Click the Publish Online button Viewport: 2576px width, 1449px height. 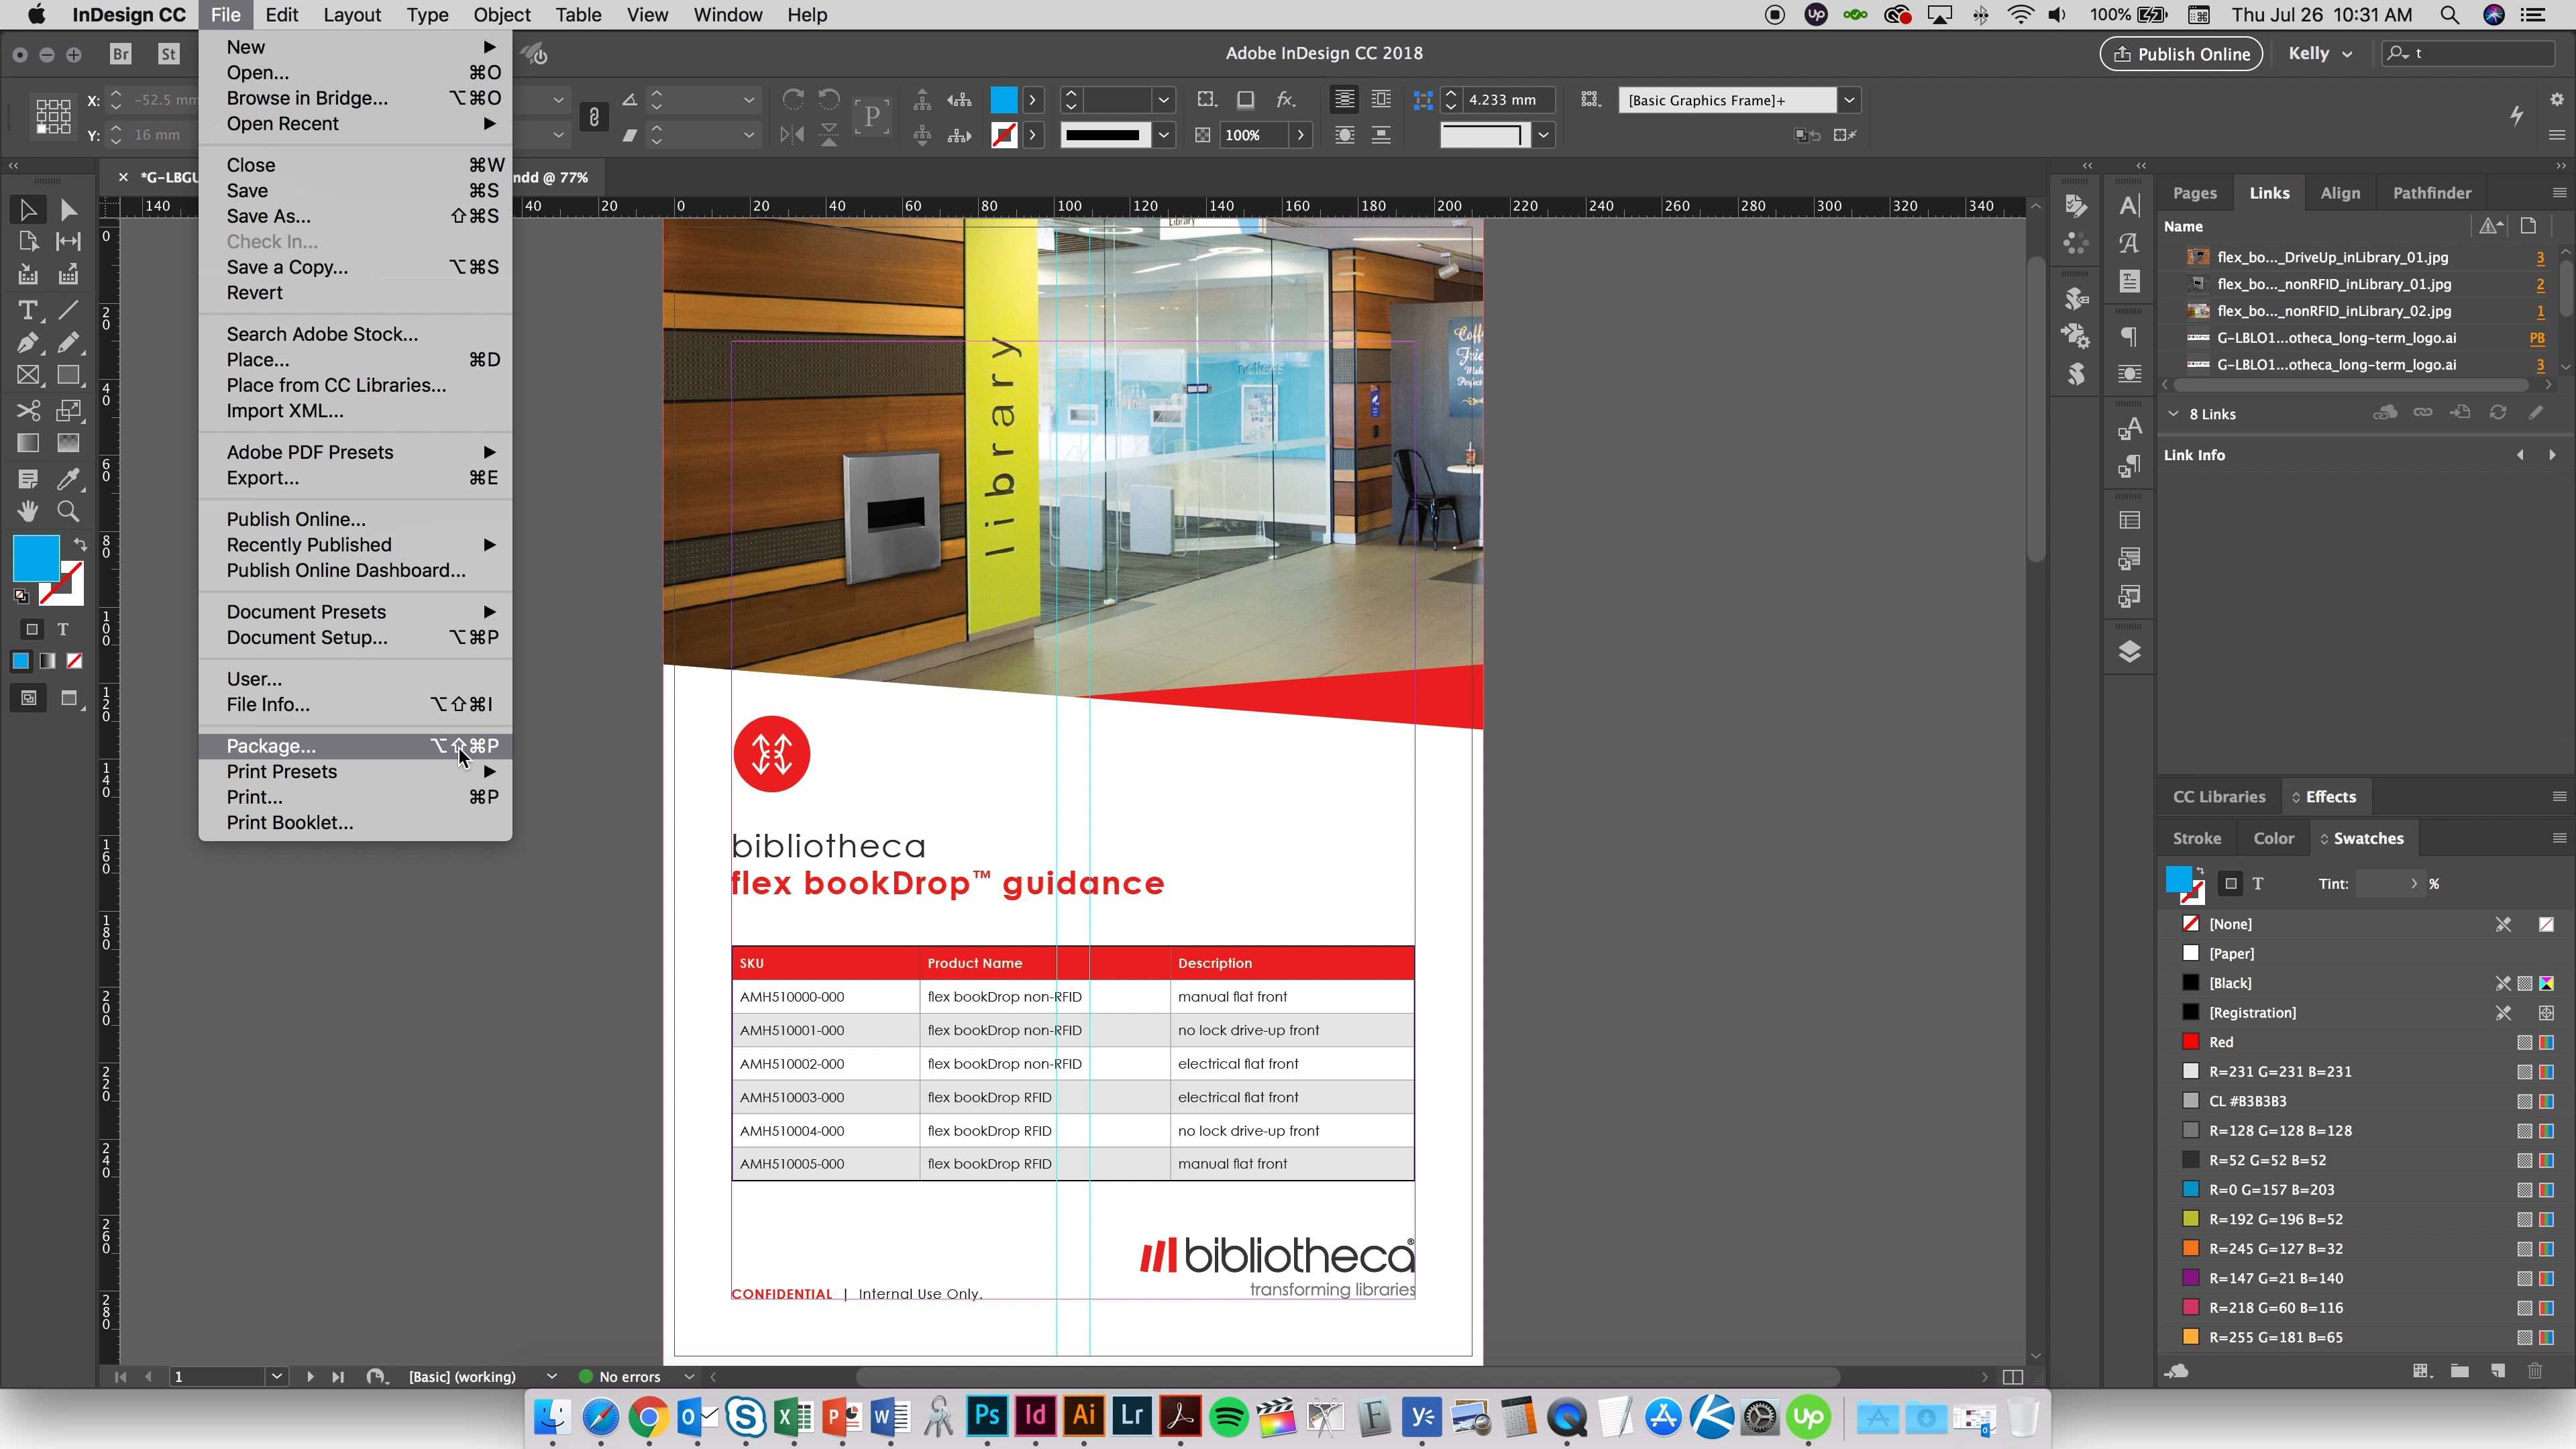(2181, 53)
